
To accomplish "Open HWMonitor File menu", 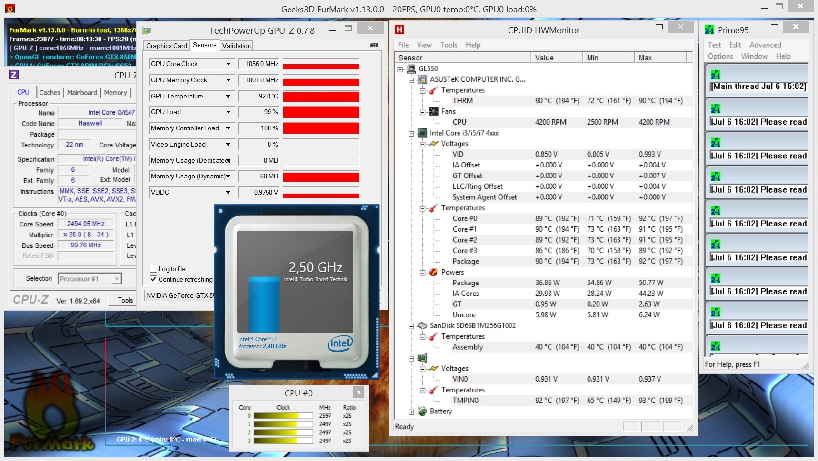I will click(403, 45).
